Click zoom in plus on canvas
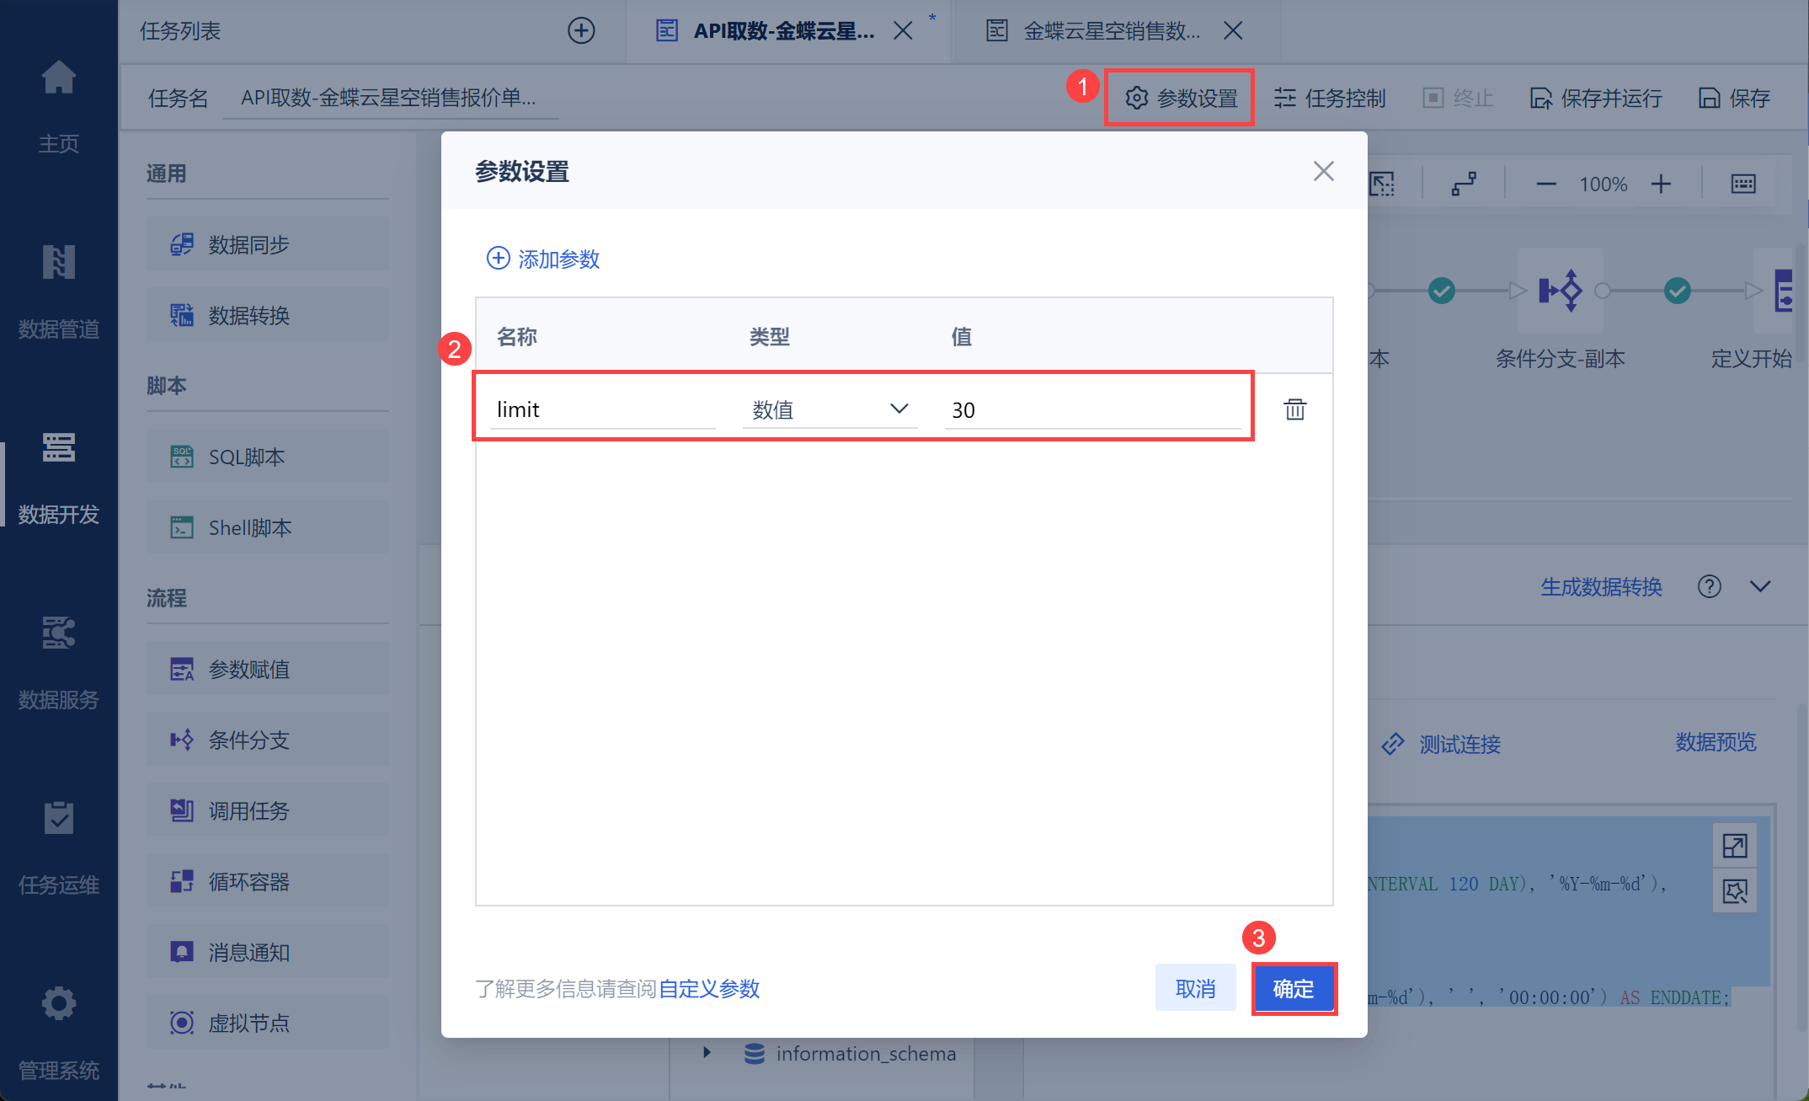The height and width of the screenshot is (1101, 1809). pyautogui.click(x=1661, y=184)
